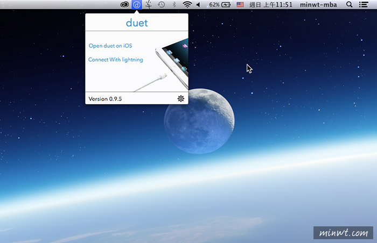The image size is (377, 243).
Task: Click 'Connect With lightning' text
Action: [116, 60]
